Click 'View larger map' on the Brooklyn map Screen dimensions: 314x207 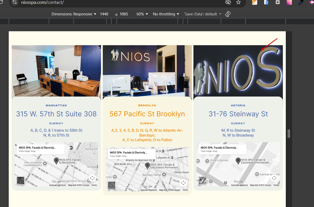118,156
